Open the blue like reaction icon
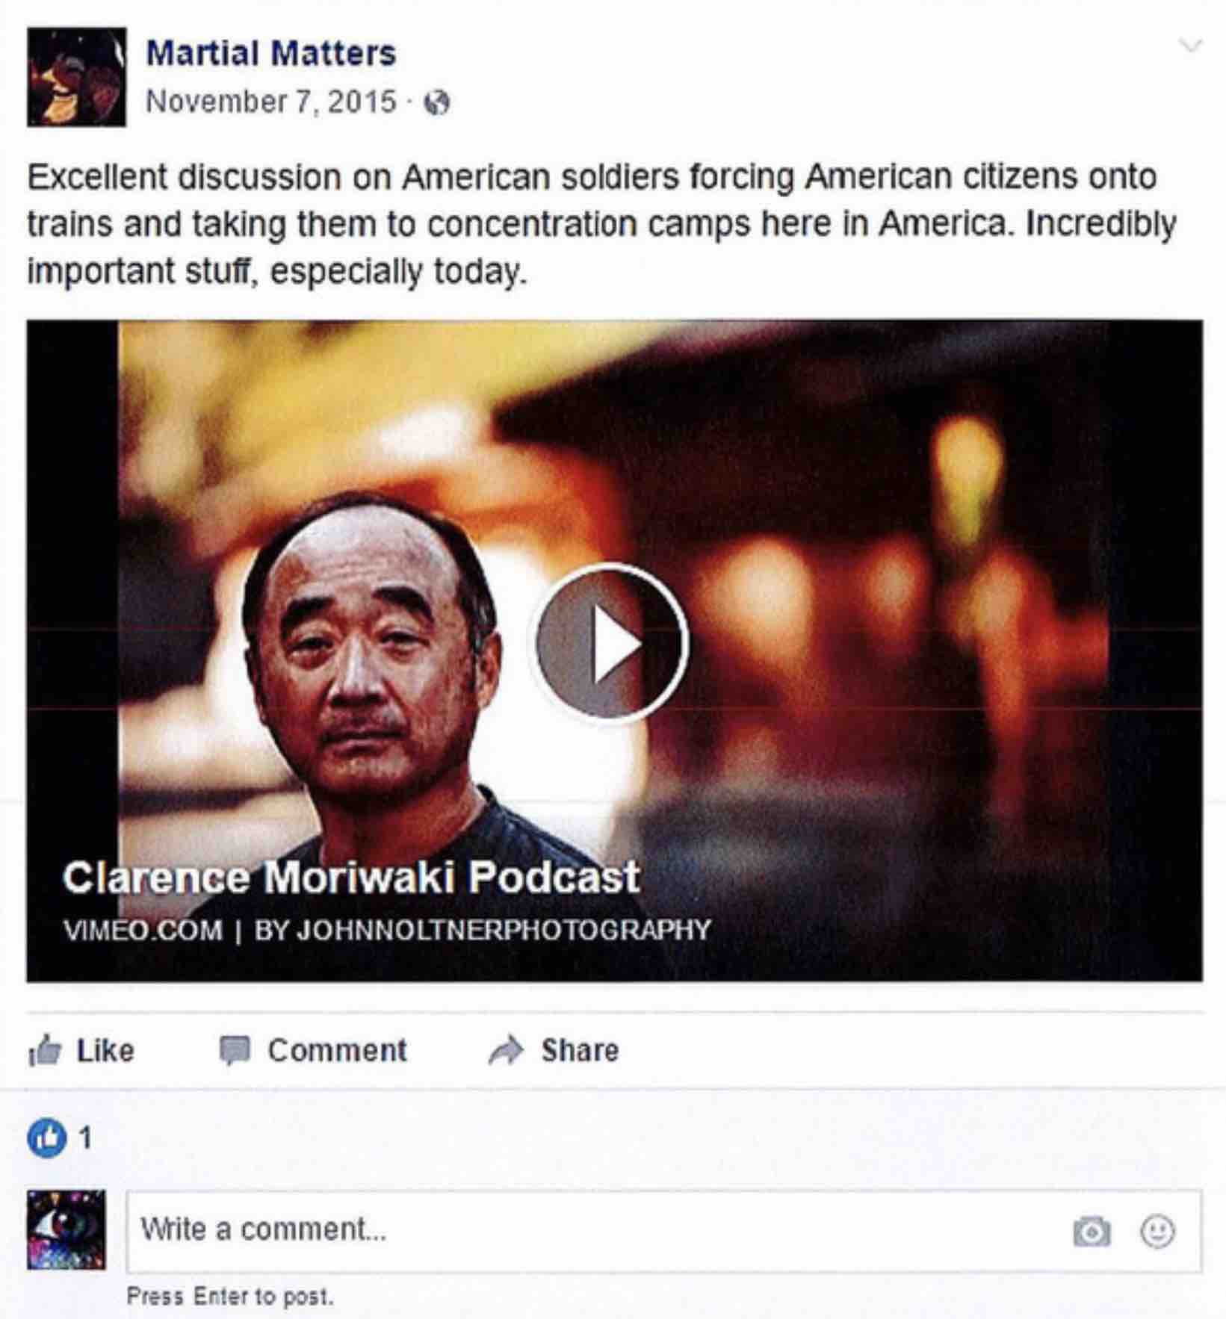The width and height of the screenshot is (1226, 1319). click(x=46, y=1138)
